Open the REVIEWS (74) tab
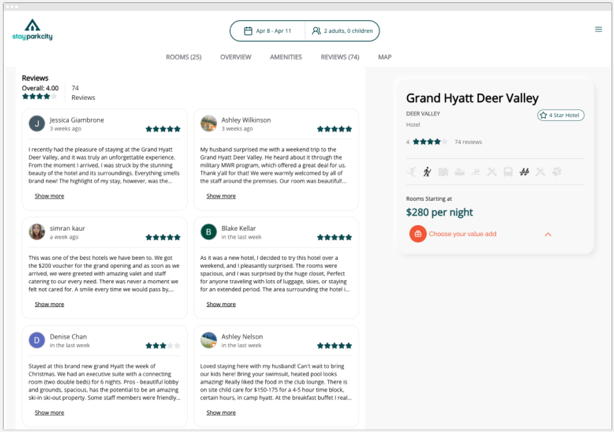Screen dimensions: 614x432 (340, 57)
